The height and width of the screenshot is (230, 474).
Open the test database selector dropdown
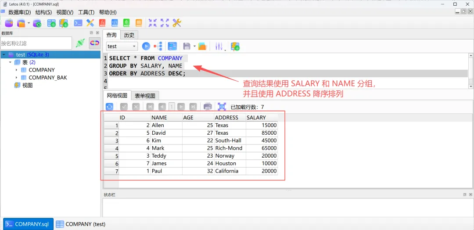(x=122, y=46)
